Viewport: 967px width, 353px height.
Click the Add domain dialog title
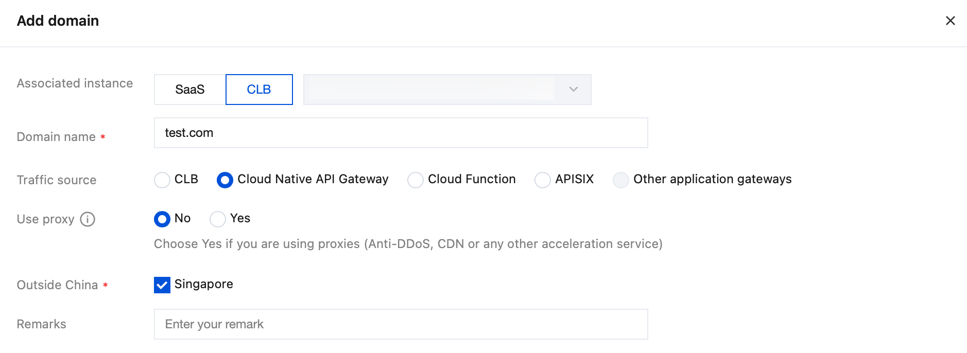(x=58, y=21)
